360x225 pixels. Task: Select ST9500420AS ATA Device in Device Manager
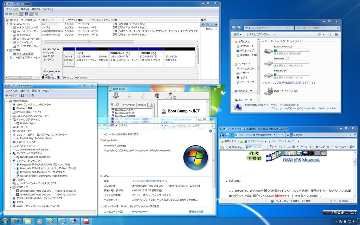34,149
